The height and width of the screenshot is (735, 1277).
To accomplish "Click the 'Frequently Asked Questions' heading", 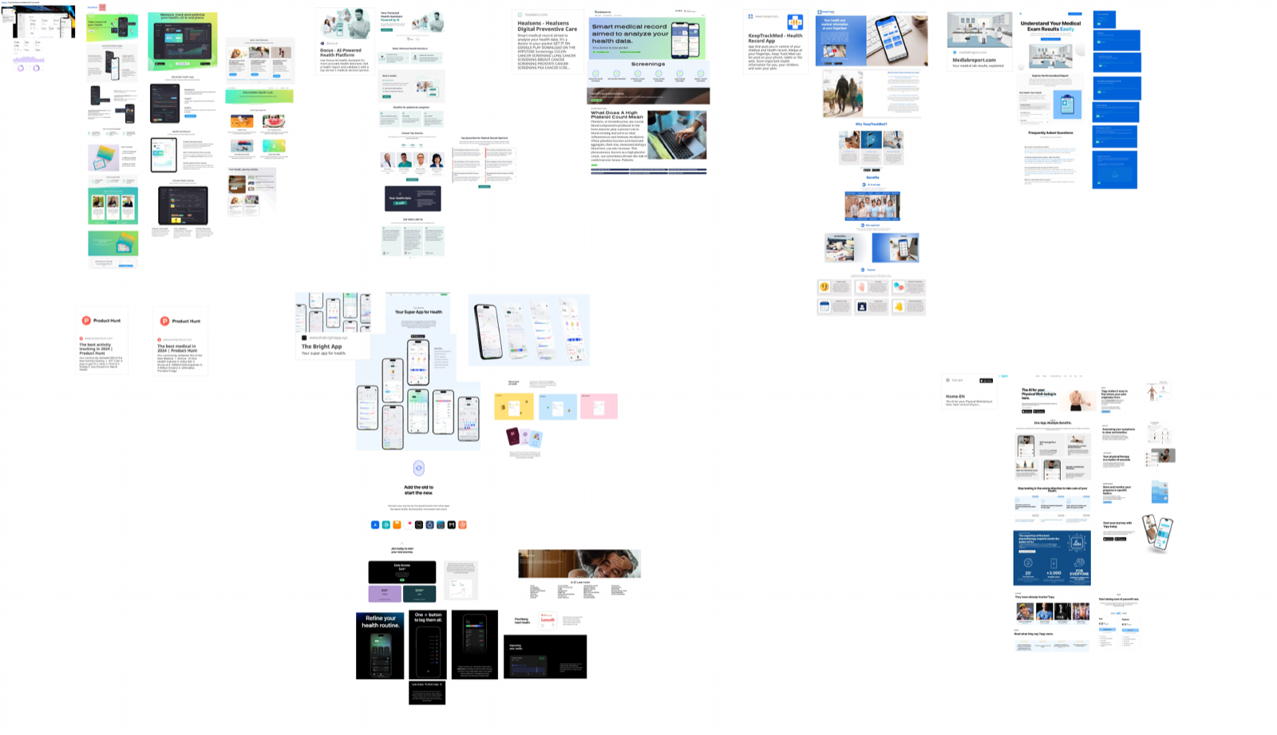I will (1050, 132).
